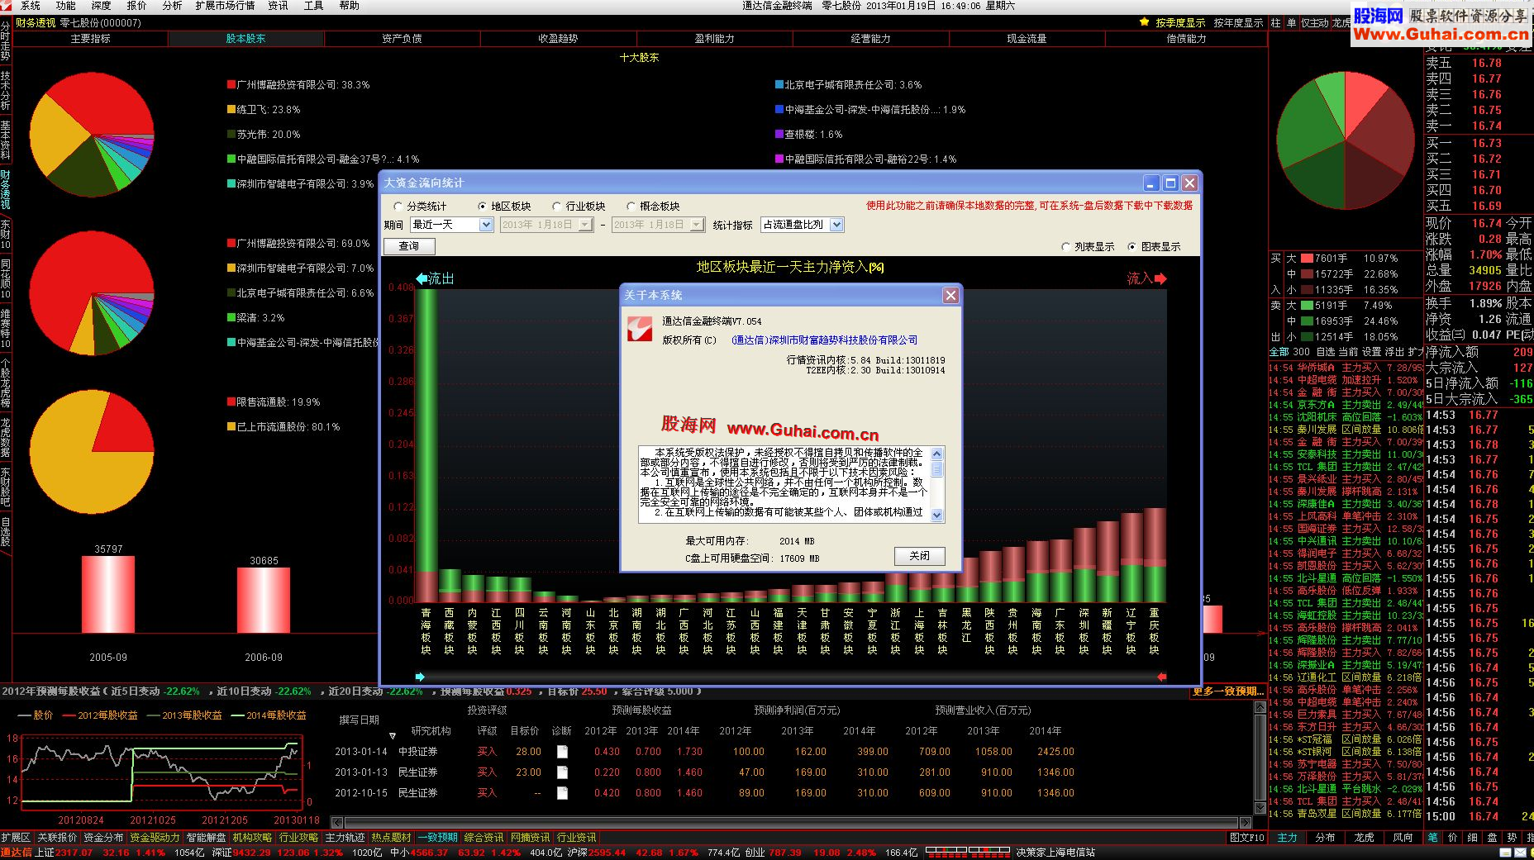Select the 图表显示 radio option
Viewport: 1534px width, 860px height.
tap(1132, 247)
